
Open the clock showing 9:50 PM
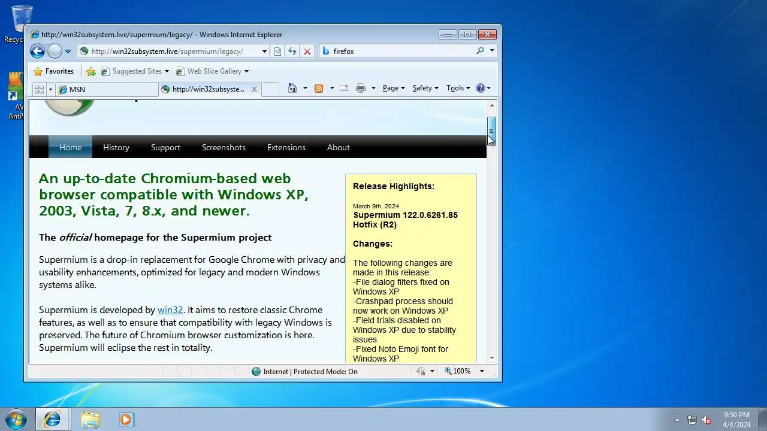(x=736, y=420)
